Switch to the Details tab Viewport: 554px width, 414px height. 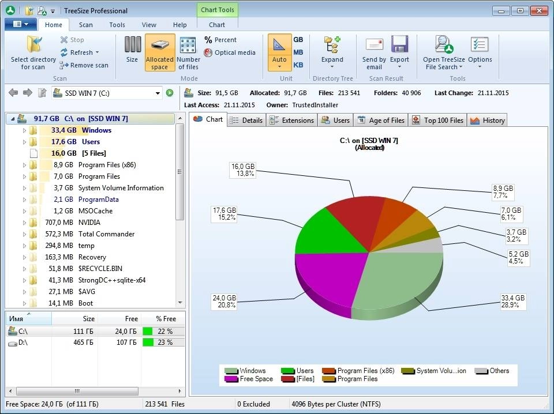(x=246, y=121)
